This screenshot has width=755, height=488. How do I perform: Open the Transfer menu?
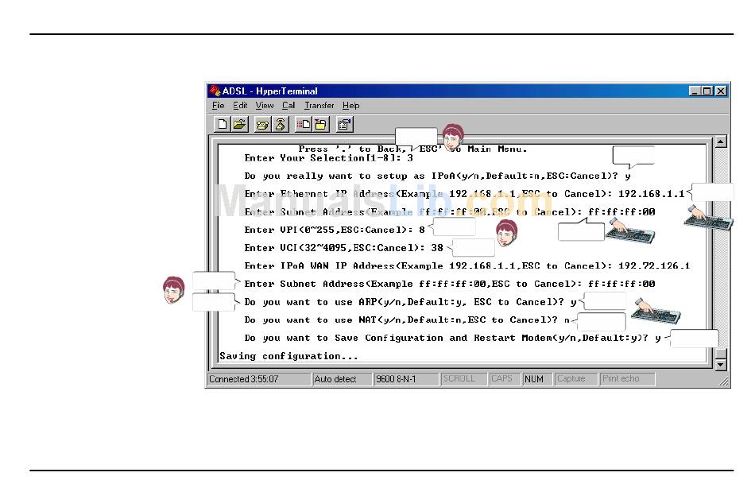(319, 106)
